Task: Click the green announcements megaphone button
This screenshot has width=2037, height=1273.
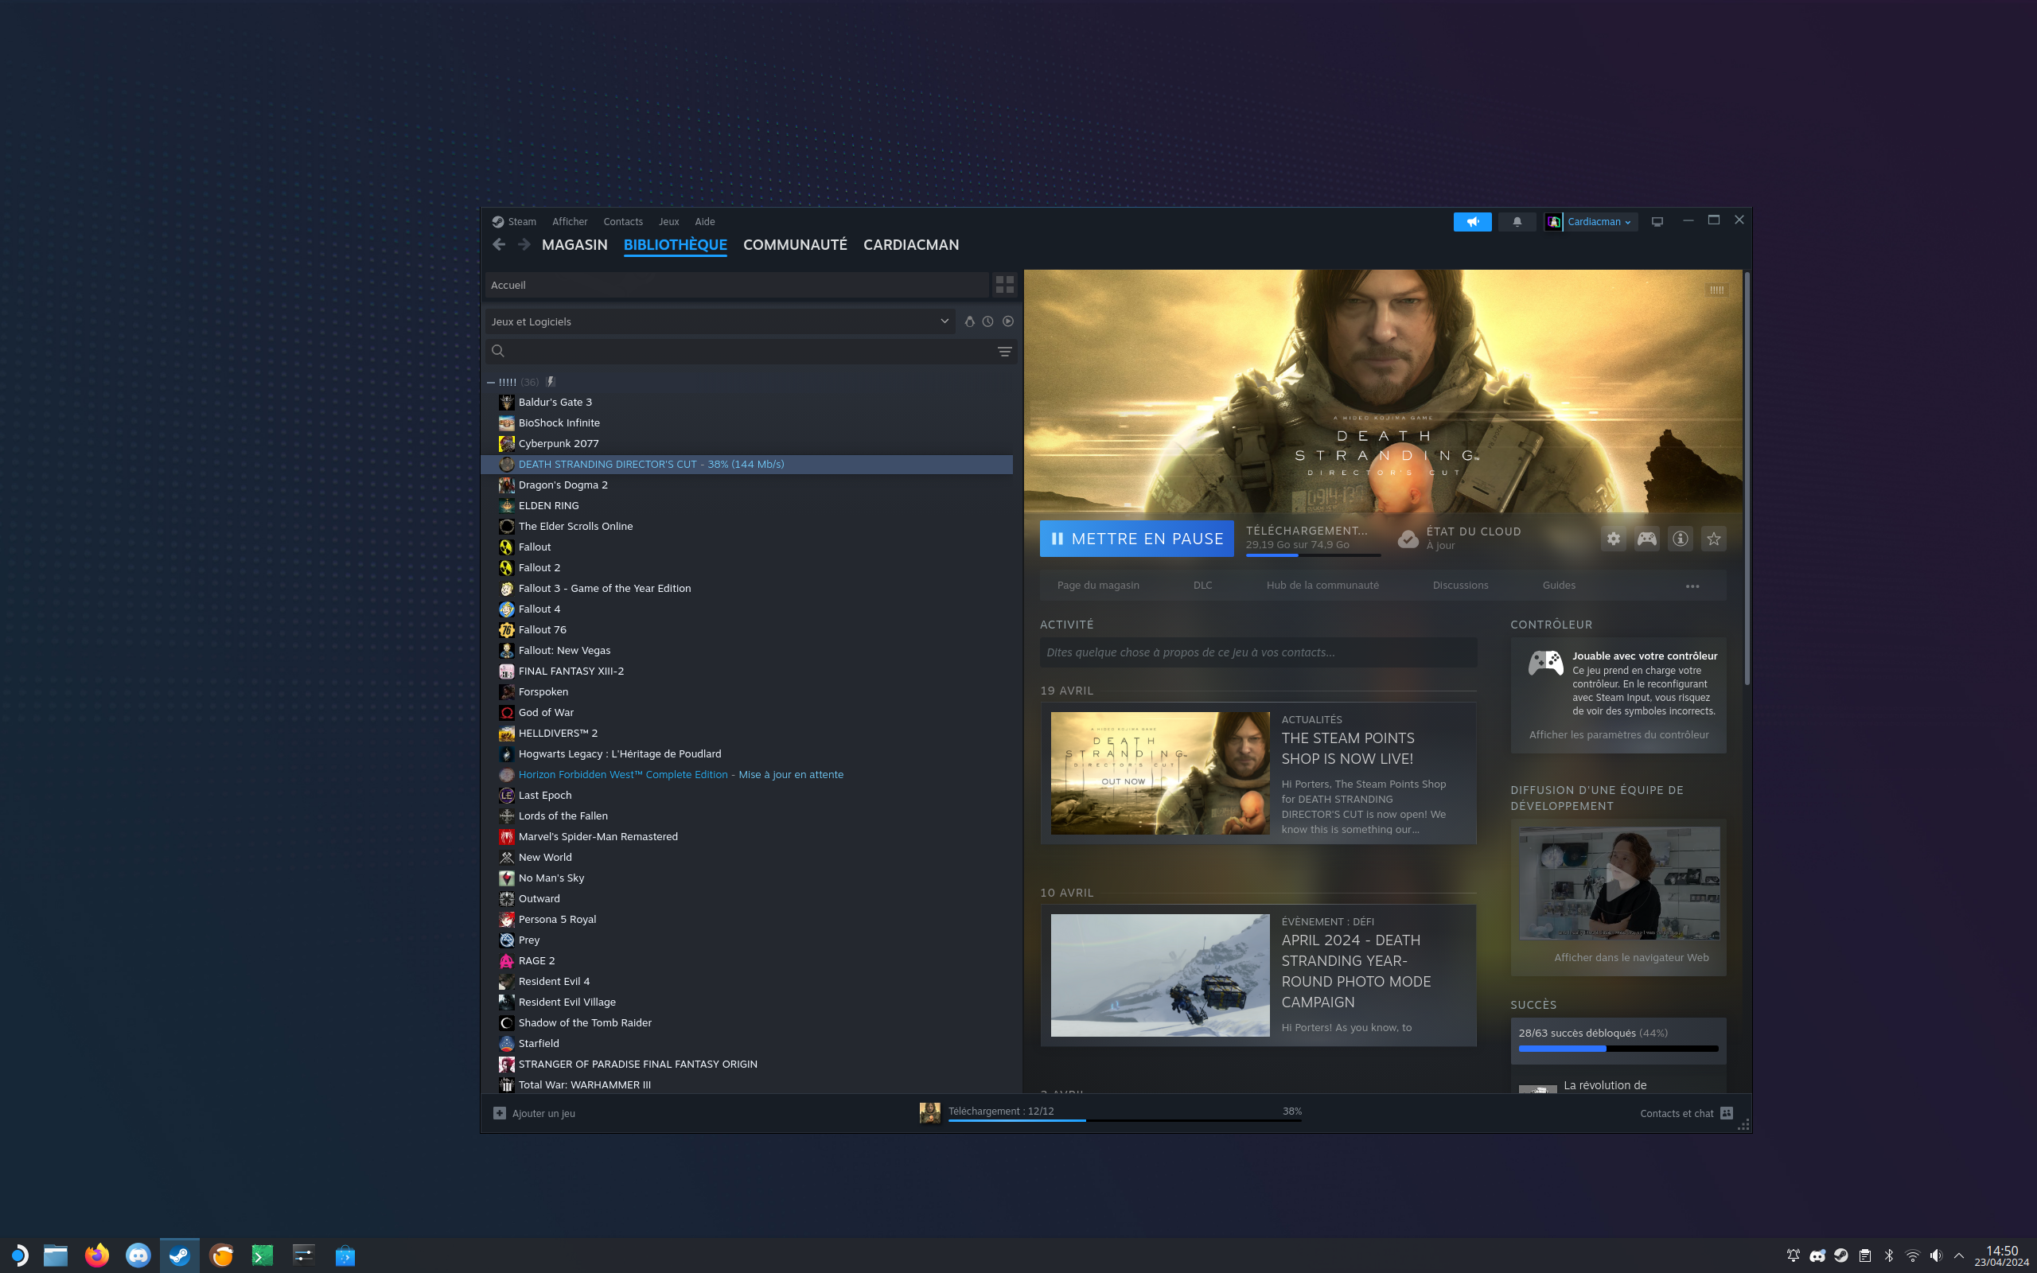Action: 1472,221
